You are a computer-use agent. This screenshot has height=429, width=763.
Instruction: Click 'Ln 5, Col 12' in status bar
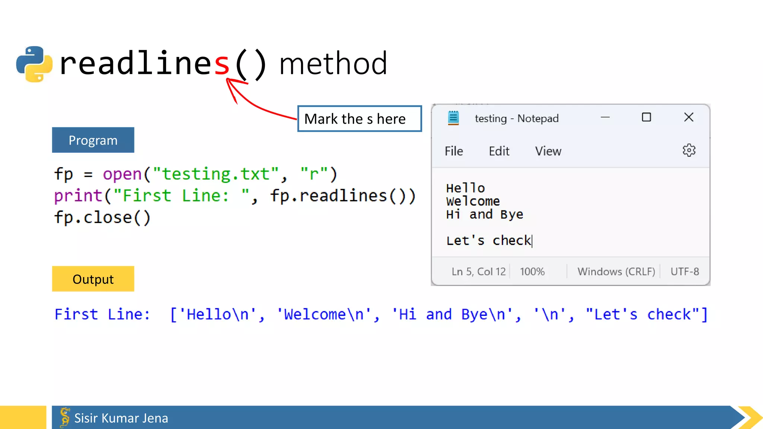pyautogui.click(x=479, y=271)
